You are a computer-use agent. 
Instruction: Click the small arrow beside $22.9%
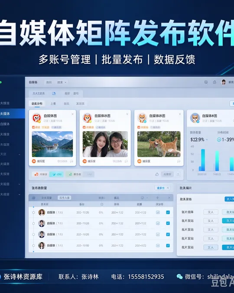click(x=207, y=140)
